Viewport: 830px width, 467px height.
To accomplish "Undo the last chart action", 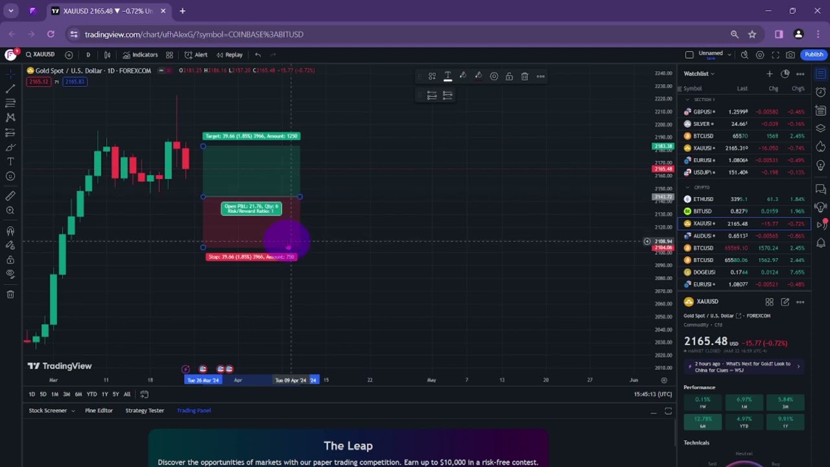I will 258,55.
